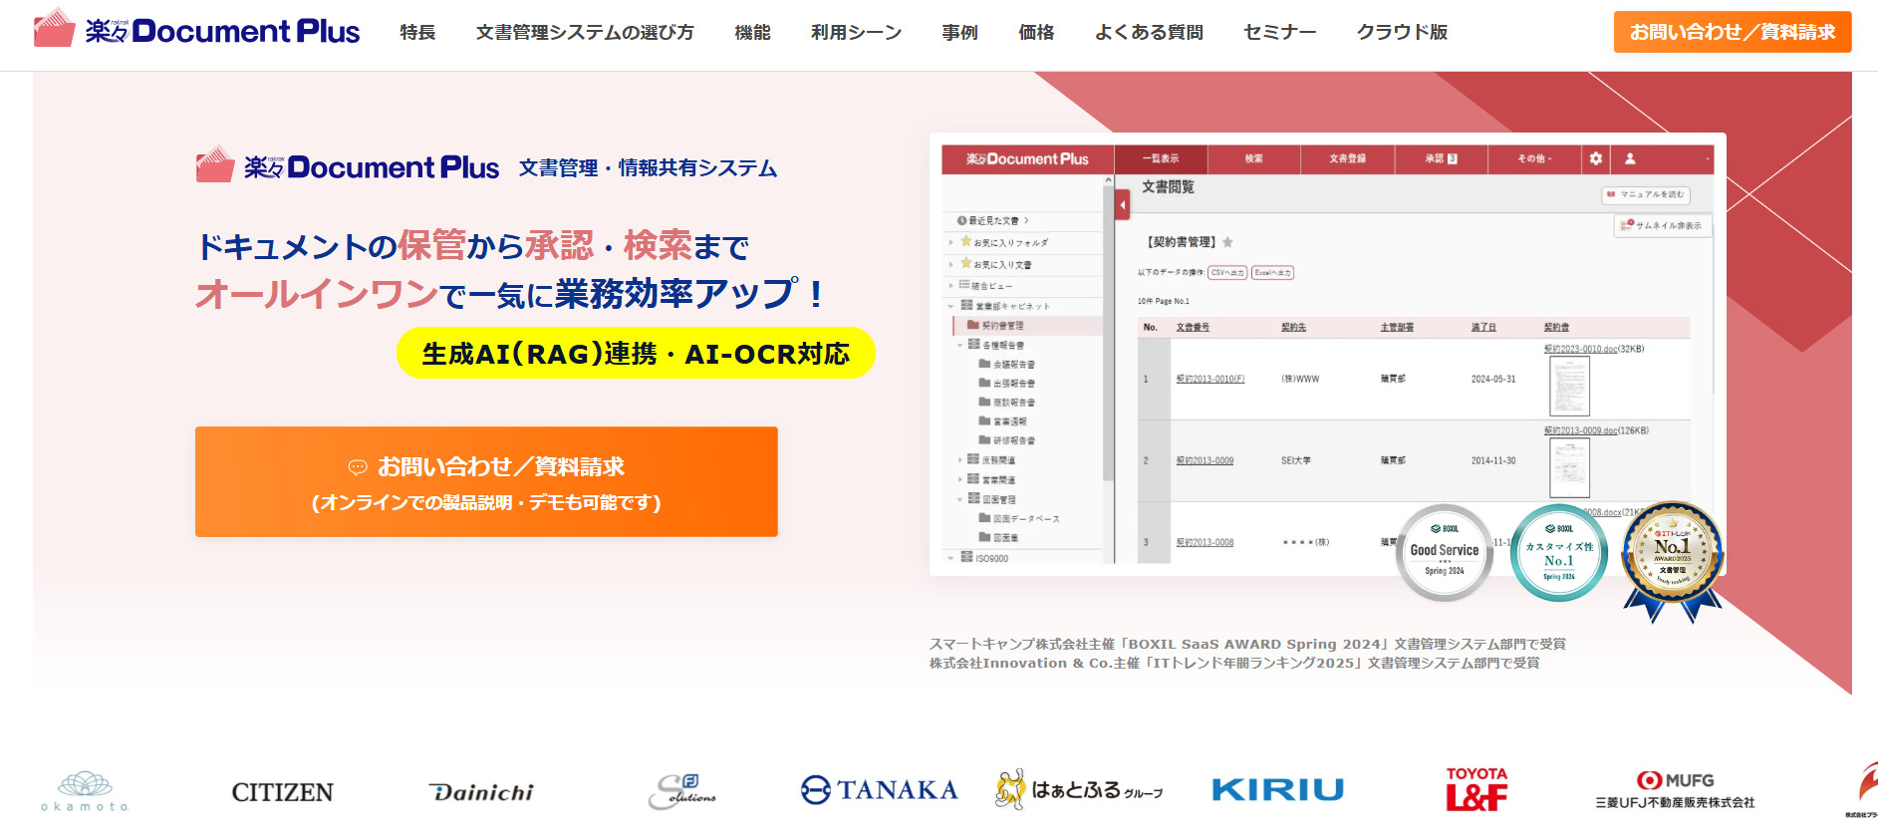Expand the お気に入りフォルダ tree node
This screenshot has width=1878, height=834.
951,242
